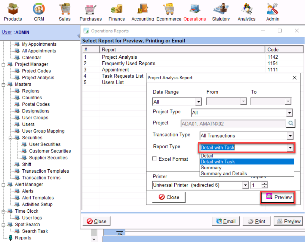Viewport: 305px width, 242px height.
Task: Select Summary and Details report type
Action: [224, 173]
